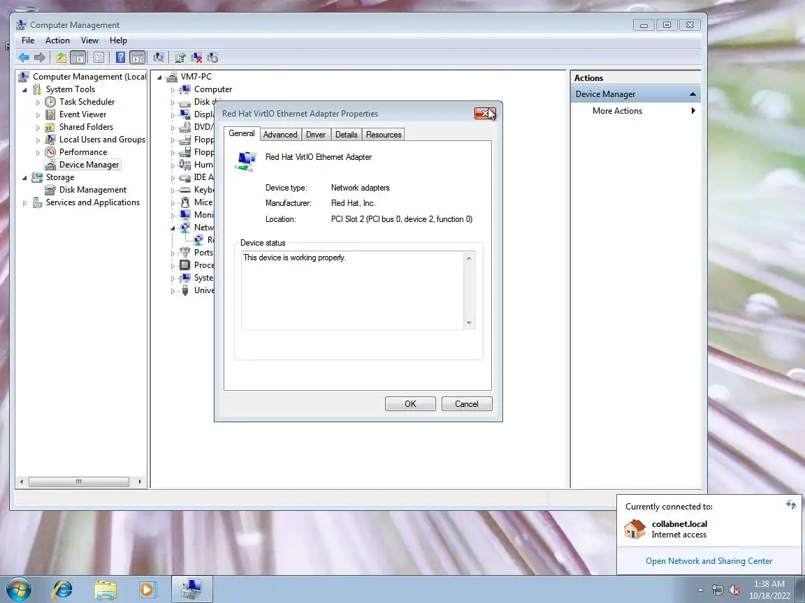The width and height of the screenshot is (805, 603).
Task: Click the Mice device category icon
Action: (184, 202)
